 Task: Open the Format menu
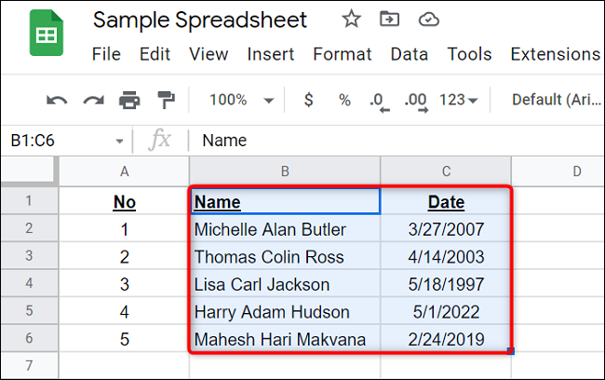click(x=342, y=54)
